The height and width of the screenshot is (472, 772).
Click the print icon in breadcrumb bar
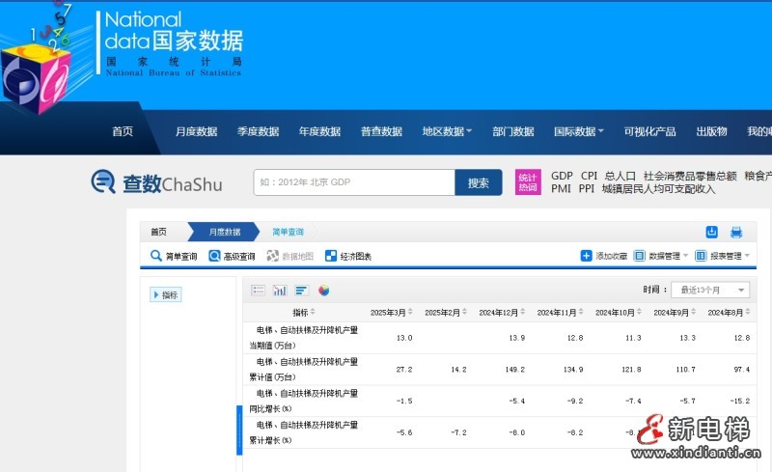click(736, 232)
